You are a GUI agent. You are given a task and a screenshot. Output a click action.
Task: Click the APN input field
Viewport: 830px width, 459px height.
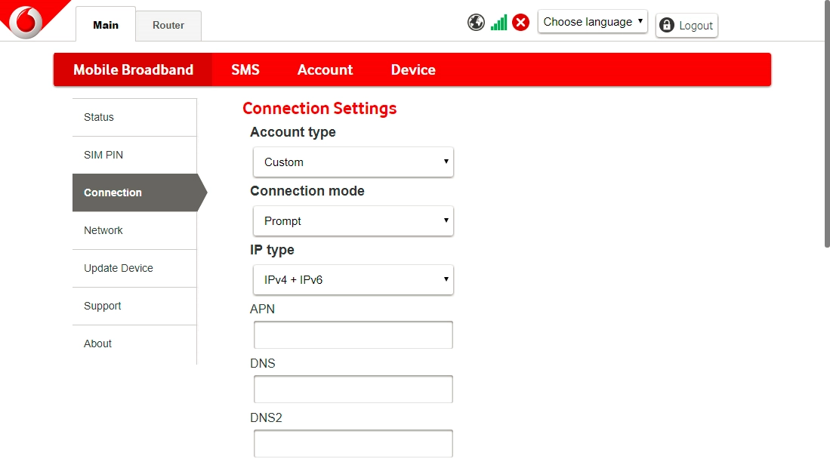click(353, 334)
